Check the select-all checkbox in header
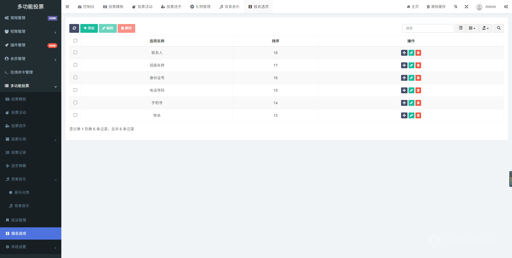Image resolution: width=512 pixels, height=258 pixels. click(x=75, y=41)
